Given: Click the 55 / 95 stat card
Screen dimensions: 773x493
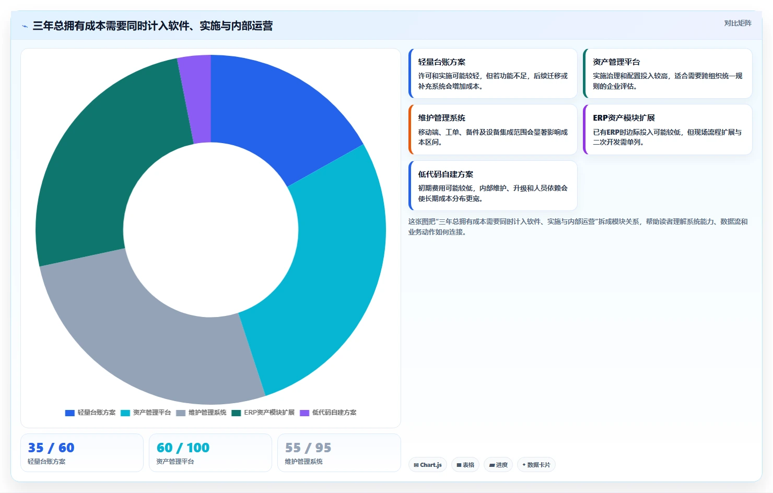Looking at the screenshot, I should pyautogui.click(x=339, y=453).
